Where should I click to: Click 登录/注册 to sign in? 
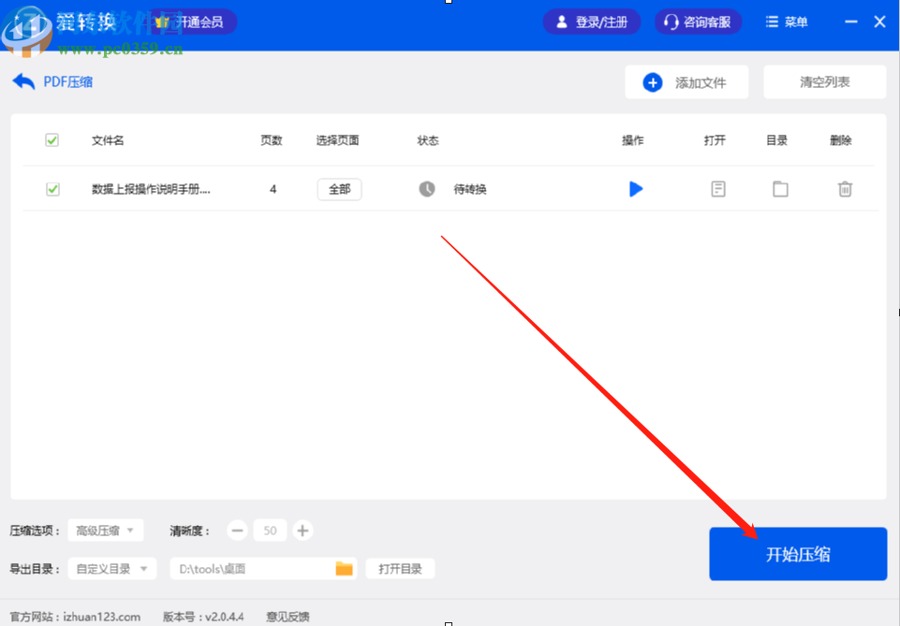(x=592, y=22)
